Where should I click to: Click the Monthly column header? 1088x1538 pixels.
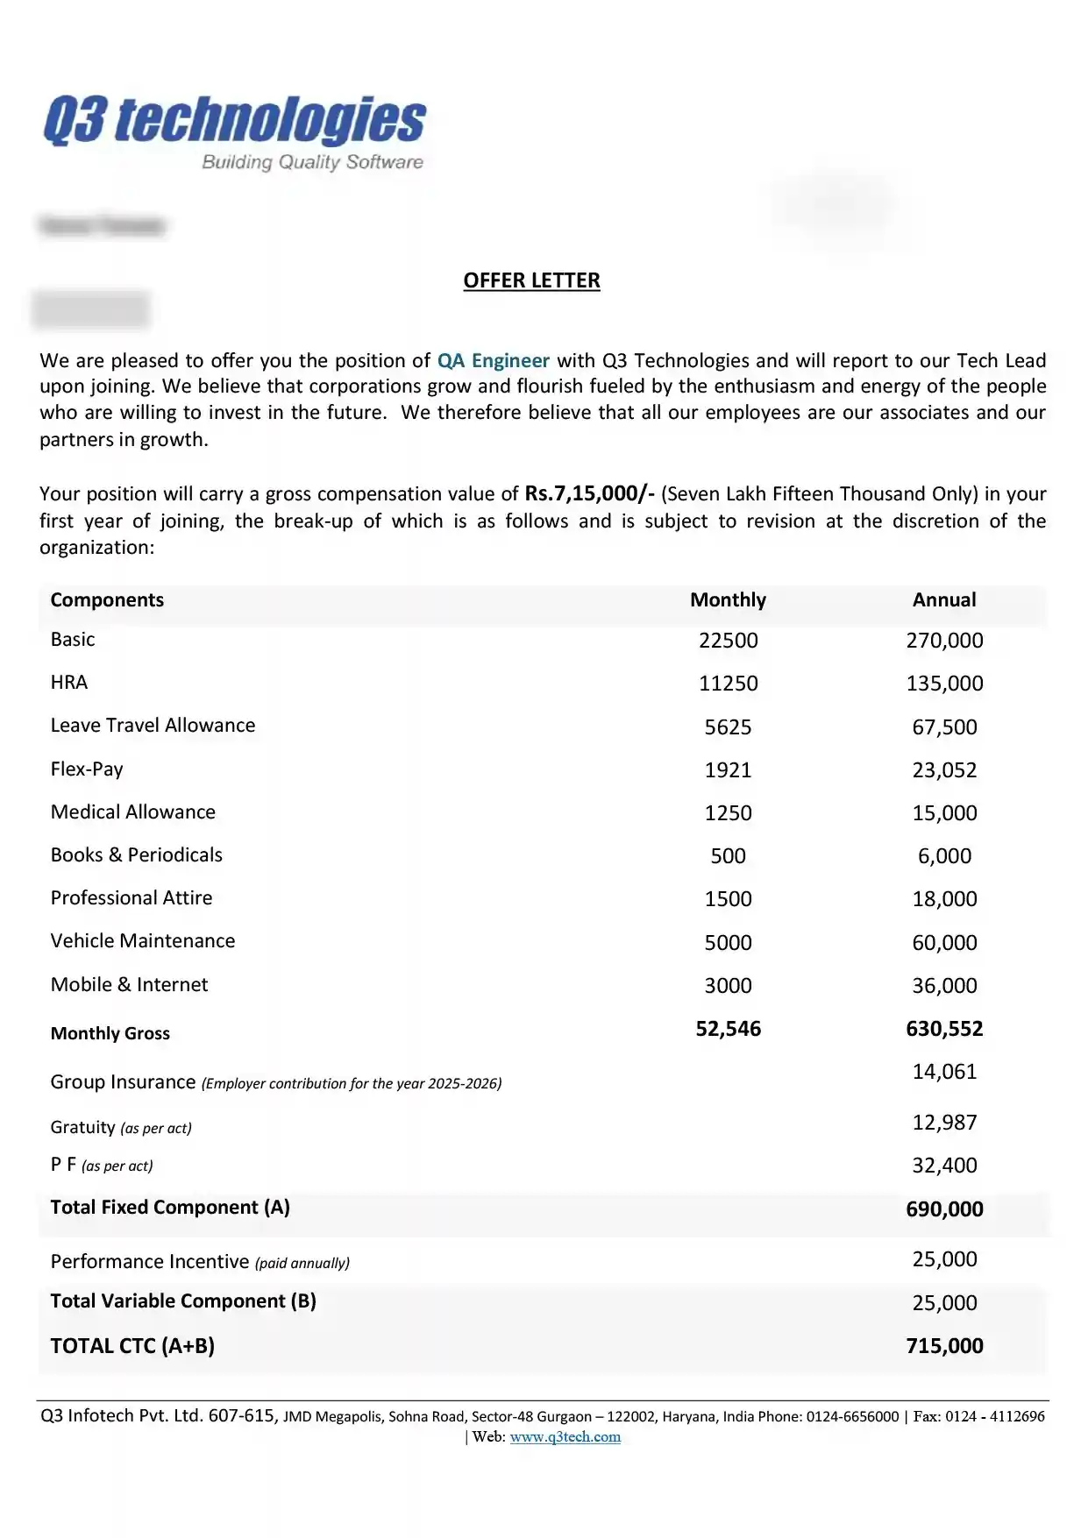pos(728,599)
